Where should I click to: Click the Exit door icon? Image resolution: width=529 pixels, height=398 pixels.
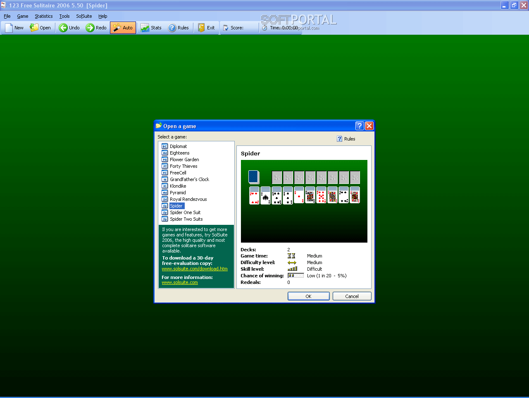click(x=201, y=28)
